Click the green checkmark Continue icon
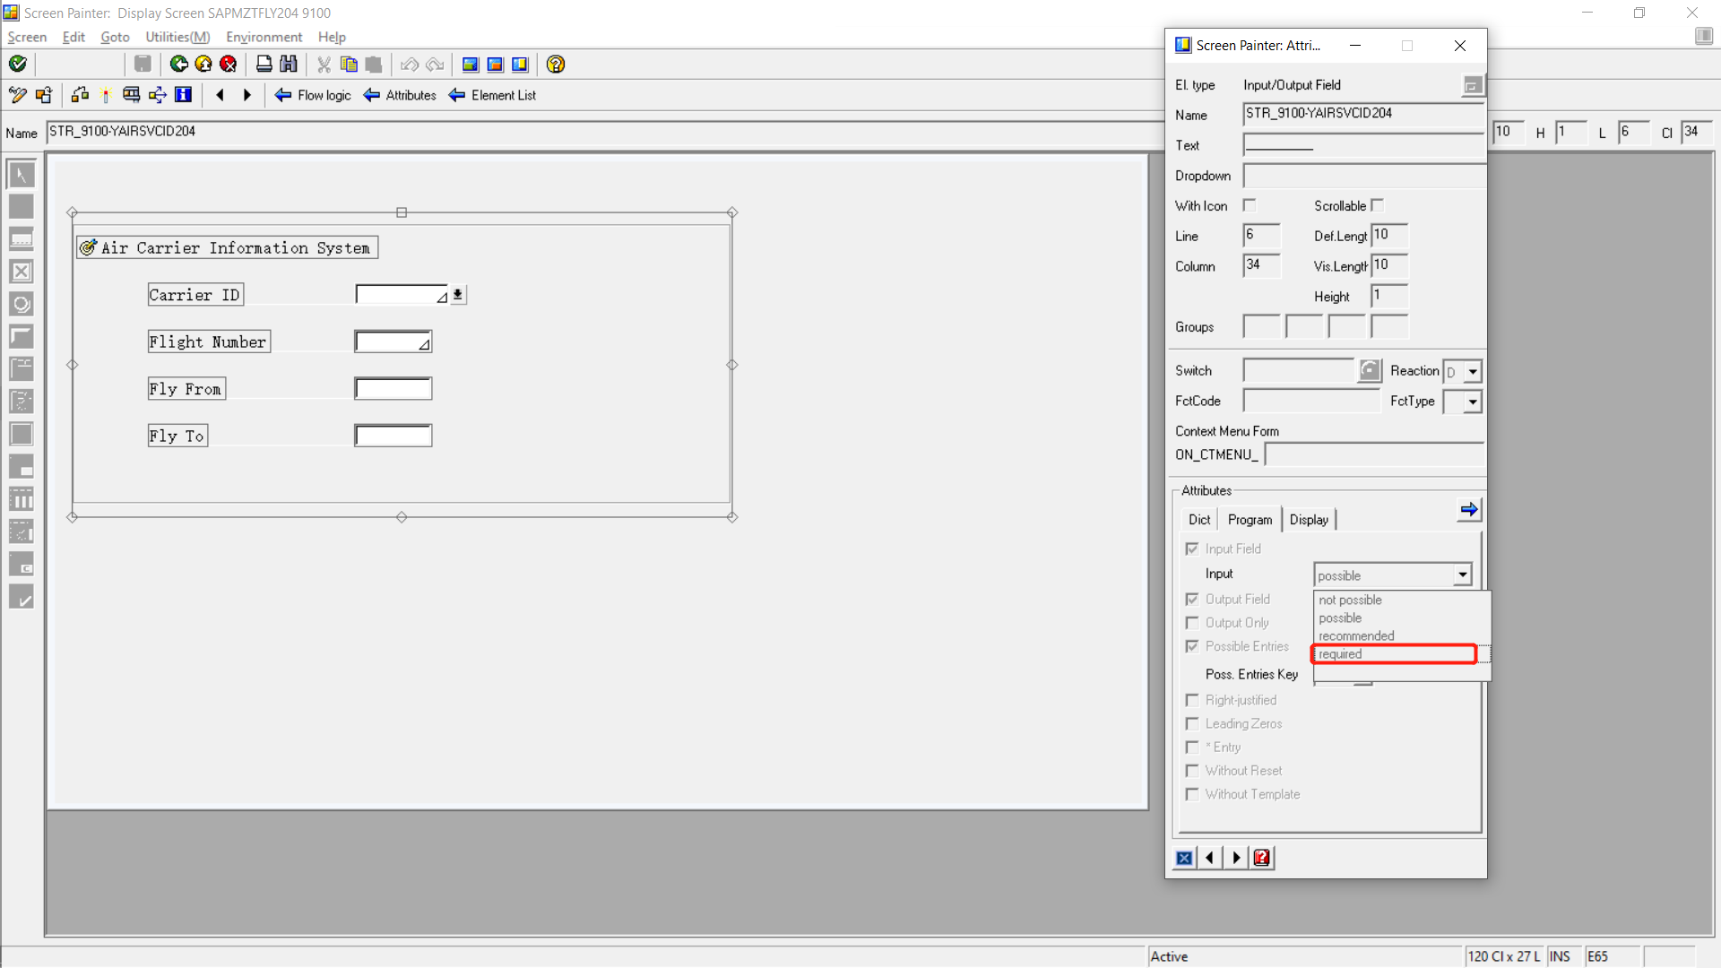Viewport: 1721px width, 968px height. click(19, 64)
